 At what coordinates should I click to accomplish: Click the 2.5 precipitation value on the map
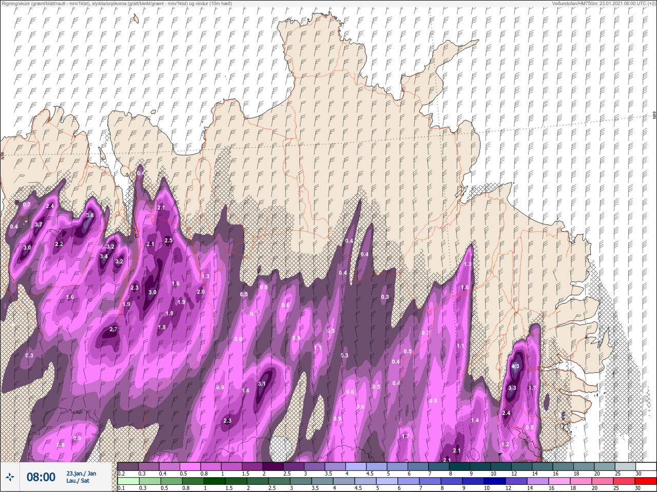click(x=168, y=240)
